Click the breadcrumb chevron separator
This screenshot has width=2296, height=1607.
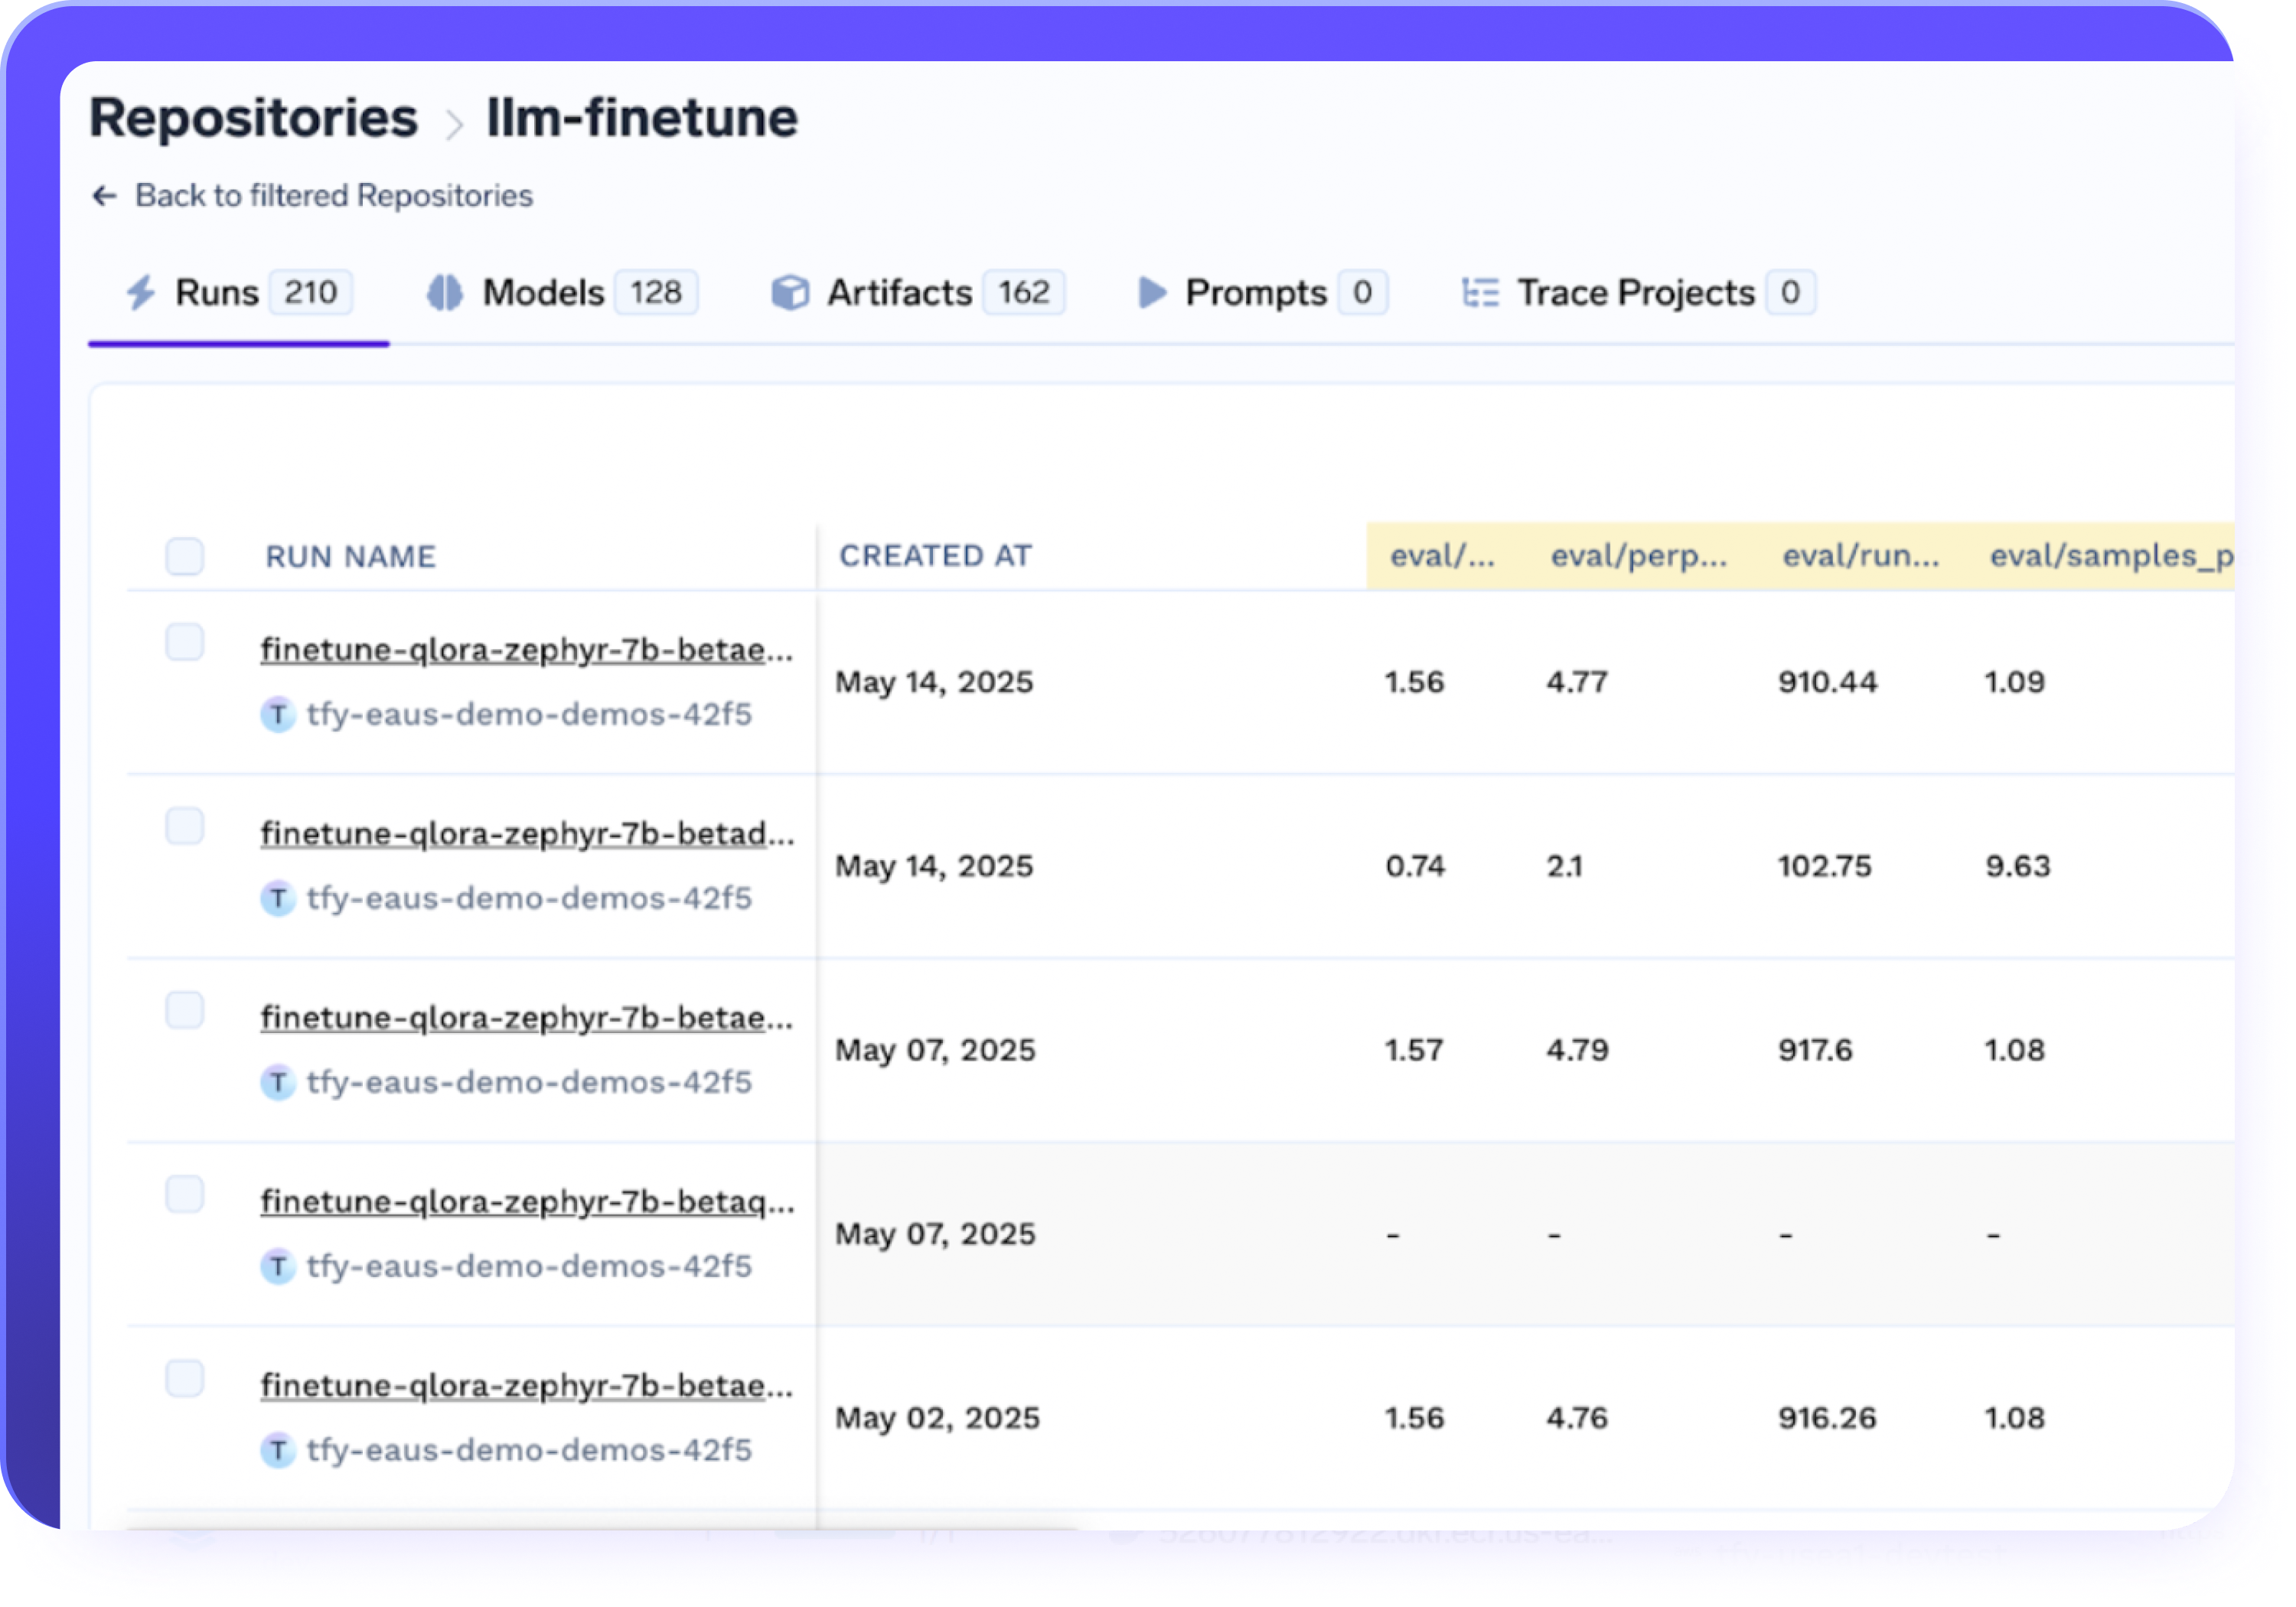(x=454, y=124)
